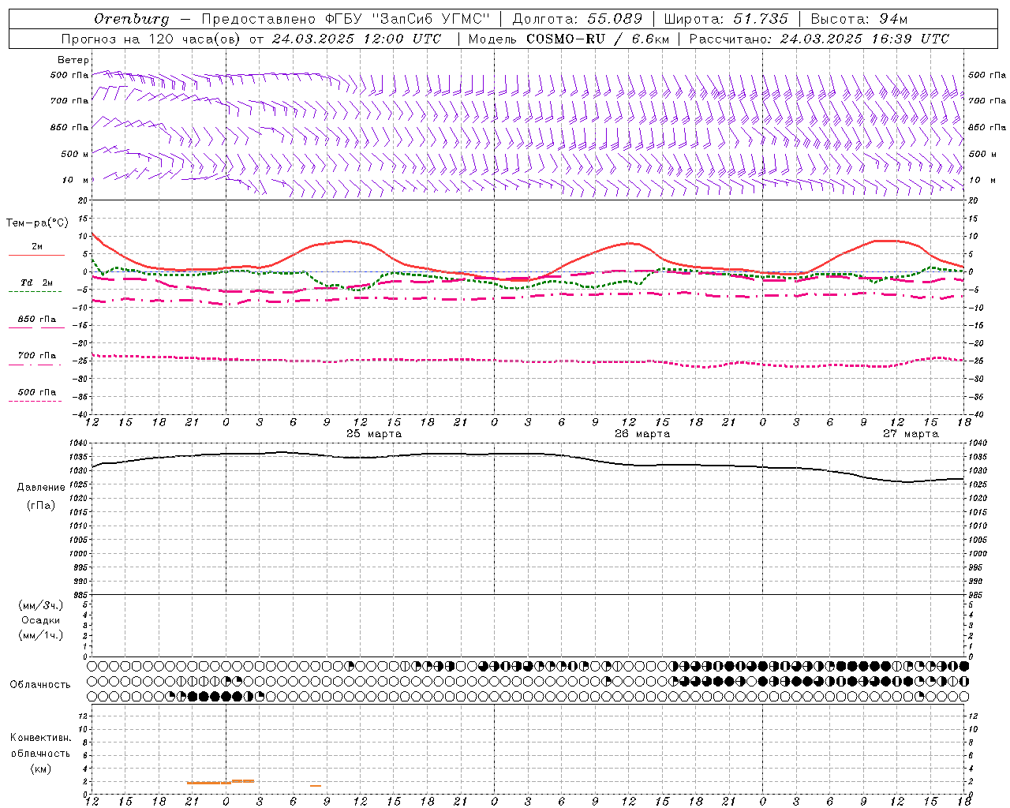Image resolution: width=1010 pixels, height=808 pixels.
Task: Click the 500 гПа entry in temperature legend
Action: [x=37, y=392]
